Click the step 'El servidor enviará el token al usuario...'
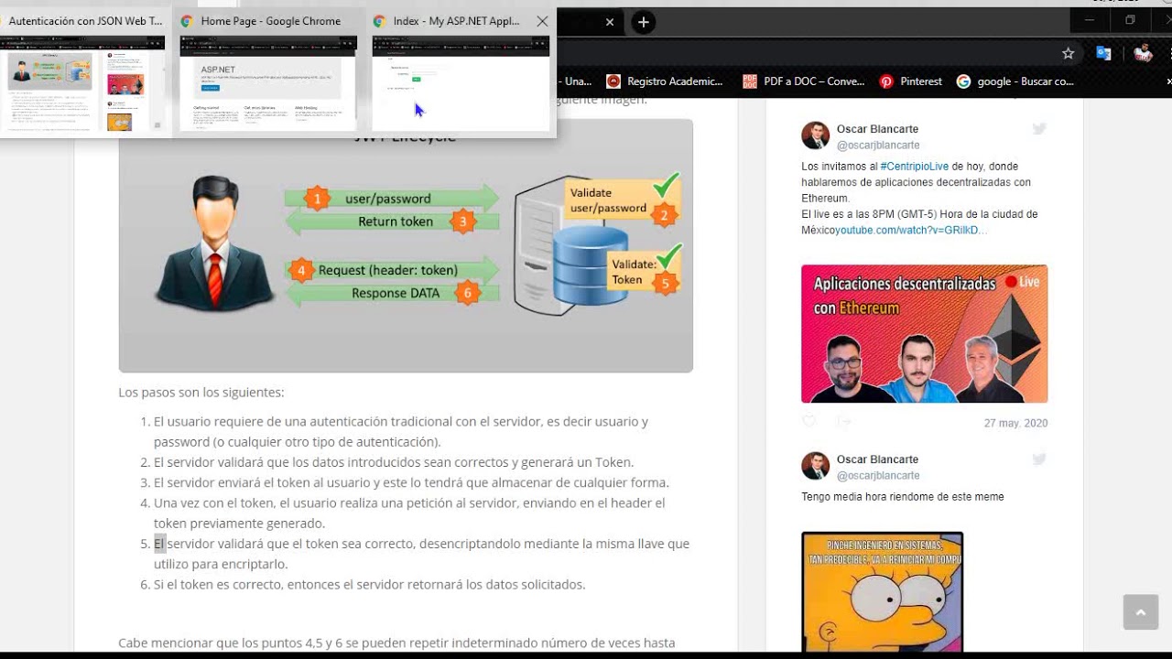This screenshot has height=659, width=1172. click(x=411, y=482)
